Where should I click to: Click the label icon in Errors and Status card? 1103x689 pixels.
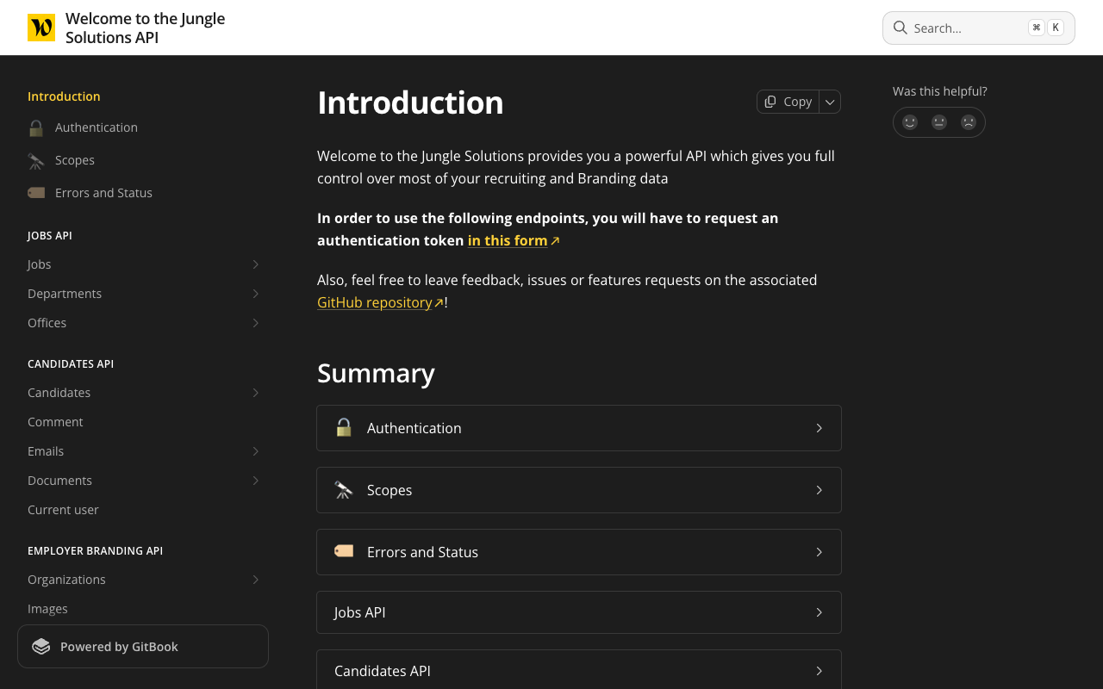(344, 551)
